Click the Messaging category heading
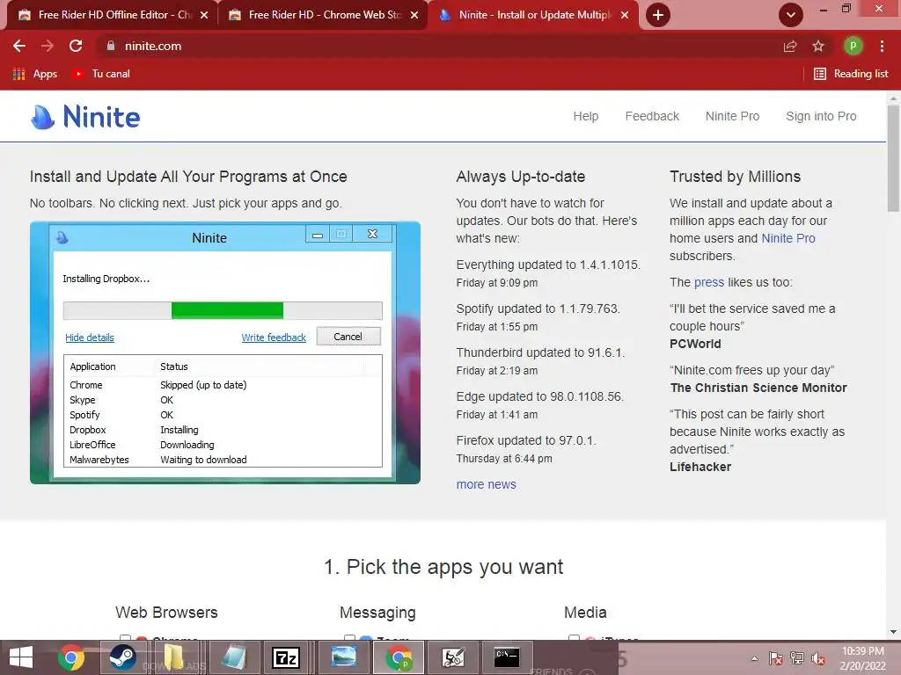Screen dimensions: 901x675 click(x=377, y=613)
